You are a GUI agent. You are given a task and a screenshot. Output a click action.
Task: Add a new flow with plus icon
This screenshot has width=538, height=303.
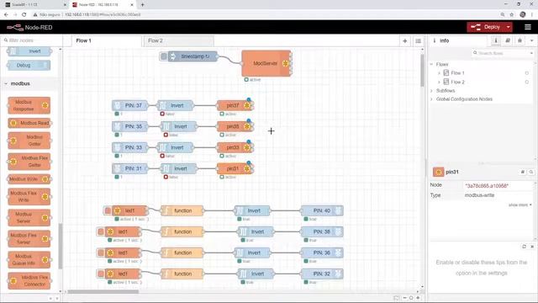click(405, 41)
